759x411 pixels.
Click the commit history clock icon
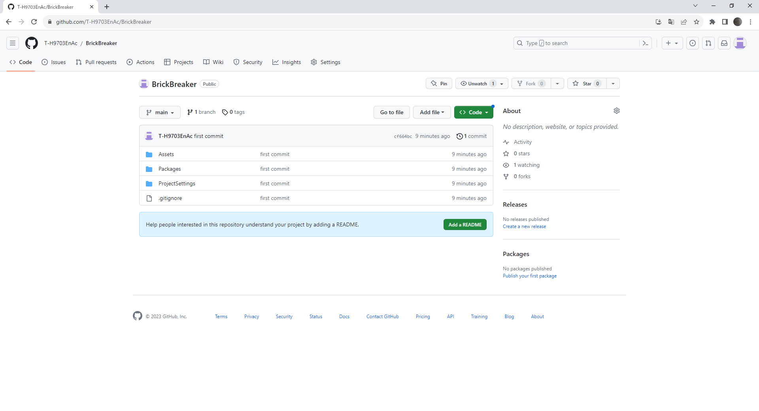point(459,136)
